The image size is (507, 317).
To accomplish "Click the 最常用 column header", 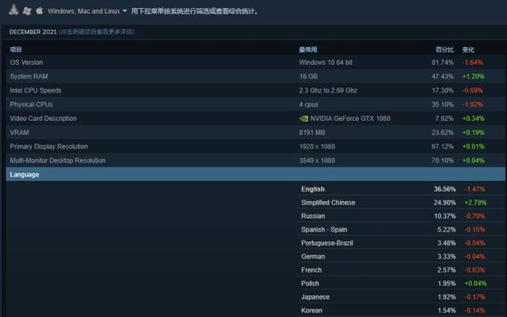I will (x=308, y=49).
